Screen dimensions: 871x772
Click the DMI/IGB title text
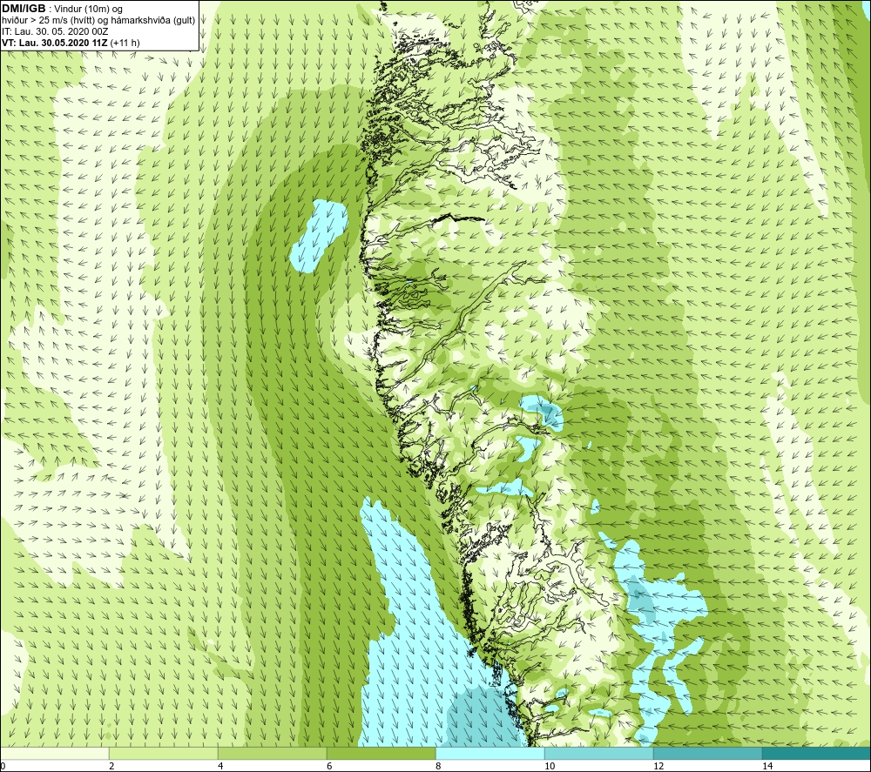click(x=24, y=9)
